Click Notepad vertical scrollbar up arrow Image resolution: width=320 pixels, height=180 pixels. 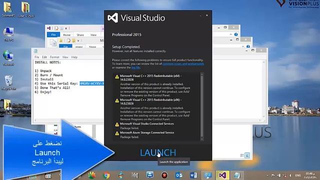[263, 62]
